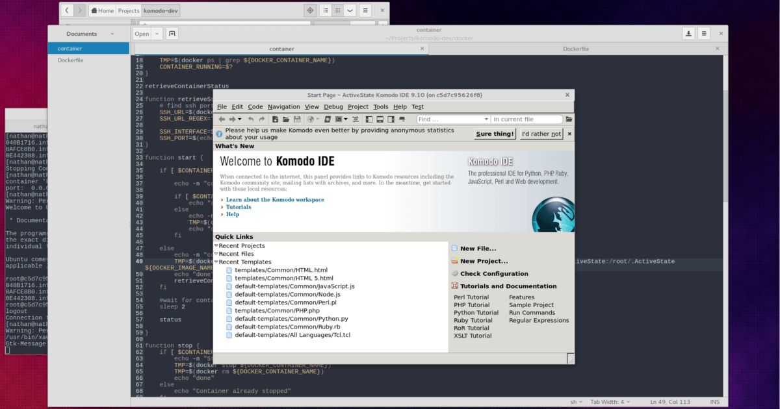Collapse the Recent Projects tree section
780x409 pixels.
click(x=216, y=246)
